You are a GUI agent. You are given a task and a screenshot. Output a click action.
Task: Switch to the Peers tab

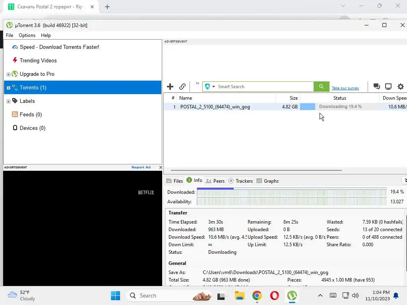point(215,181)
